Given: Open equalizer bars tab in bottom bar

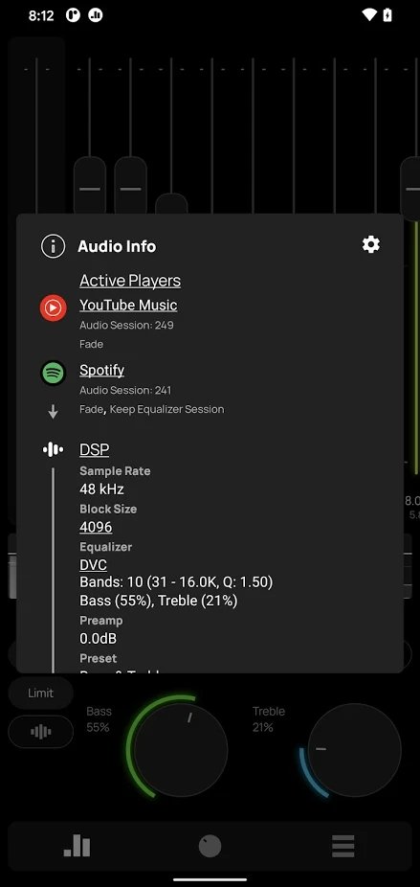Looking at the screenshot, I should pyautogui.click(x=77, y=846).
